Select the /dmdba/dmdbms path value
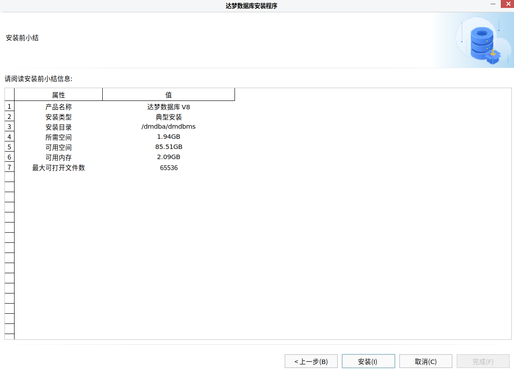 click(x=168, y=126)
